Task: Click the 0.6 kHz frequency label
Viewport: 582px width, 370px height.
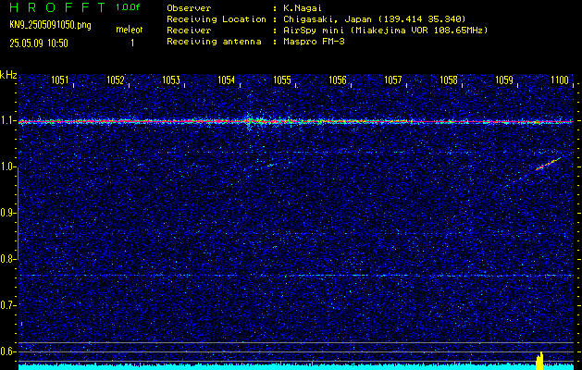Action: 6,351
